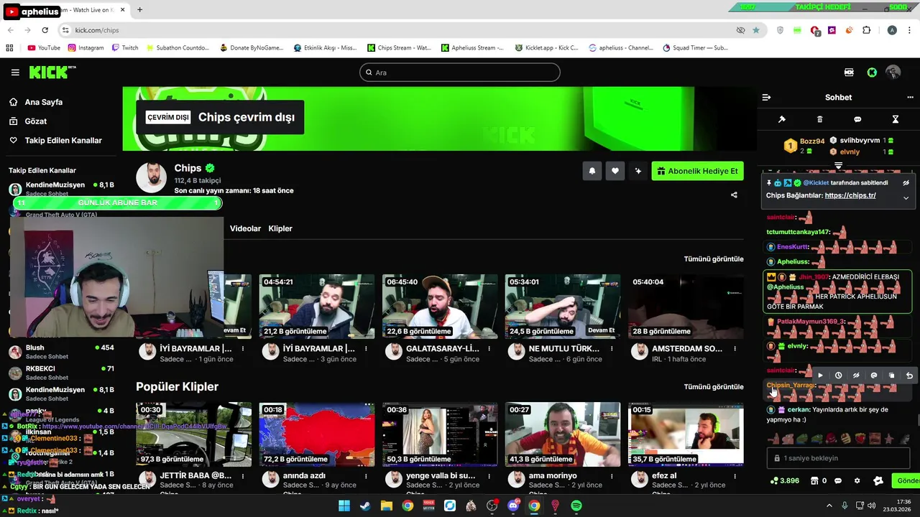Open the chips.tr link in pinned message
The height and width of the screenshot is (517, 920).
click(x=850, y=195)
